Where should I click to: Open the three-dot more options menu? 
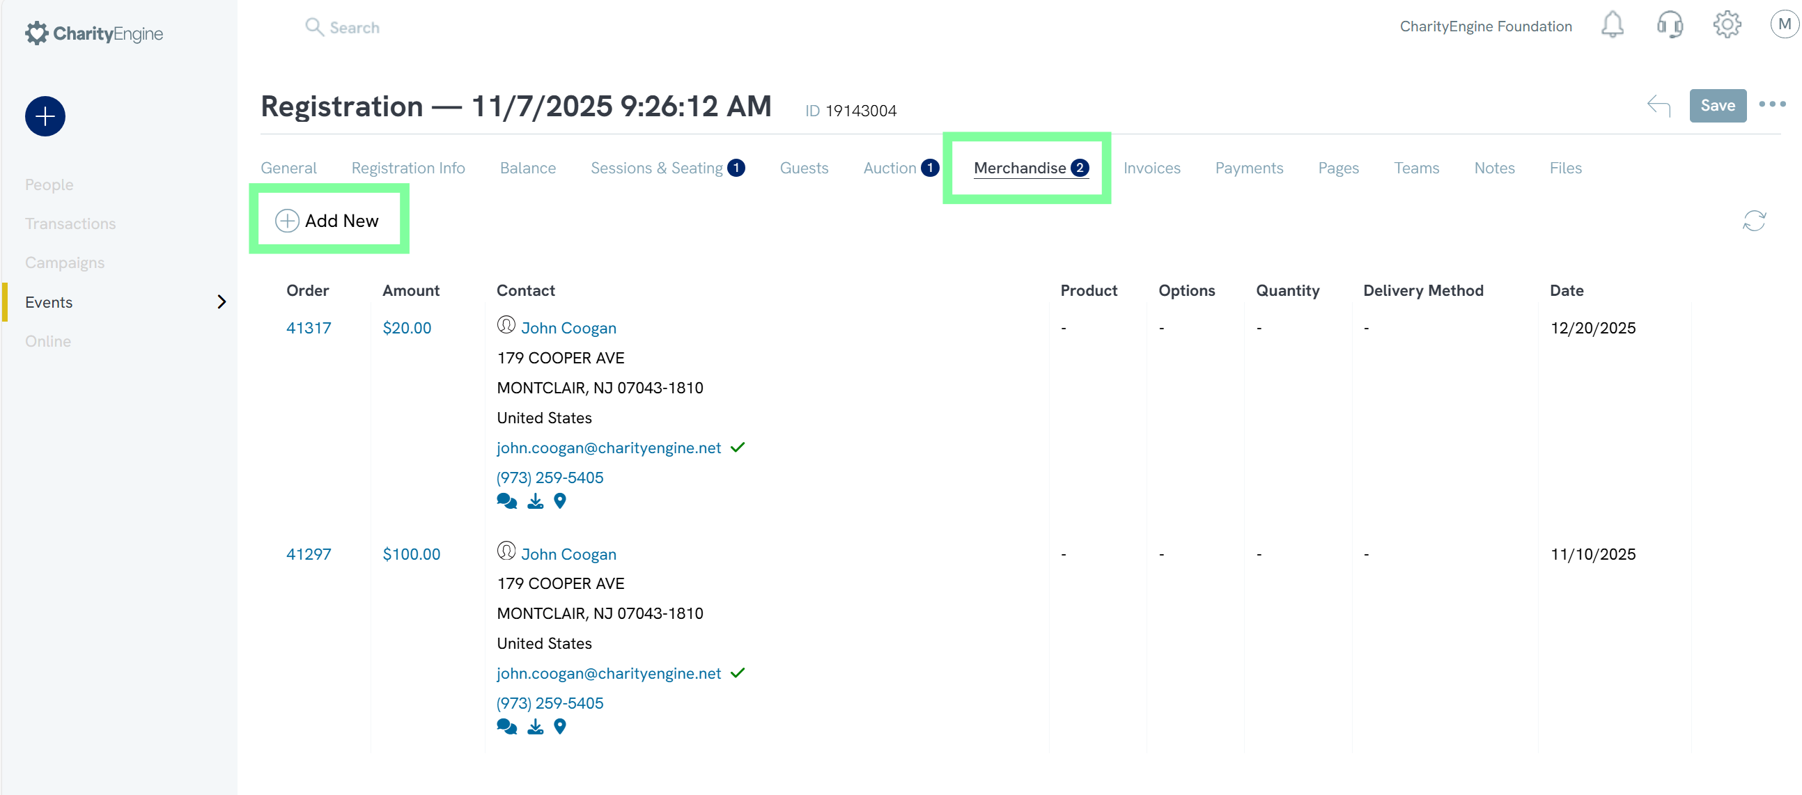coord(1772,105)
